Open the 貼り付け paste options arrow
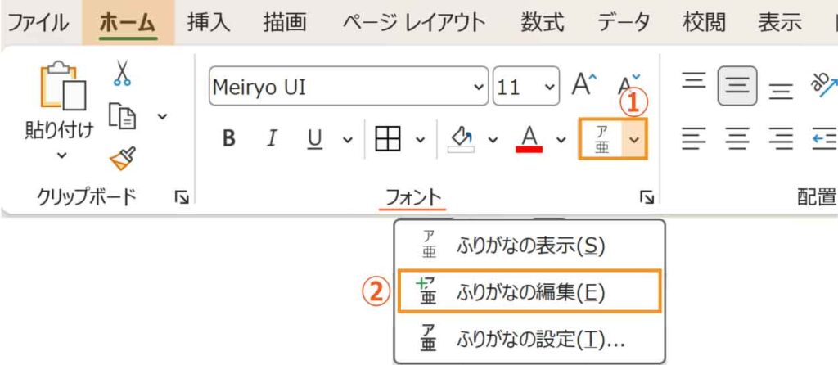Image resolution: width=838 pixels, height=365 pixels. [x=62, y=156]
